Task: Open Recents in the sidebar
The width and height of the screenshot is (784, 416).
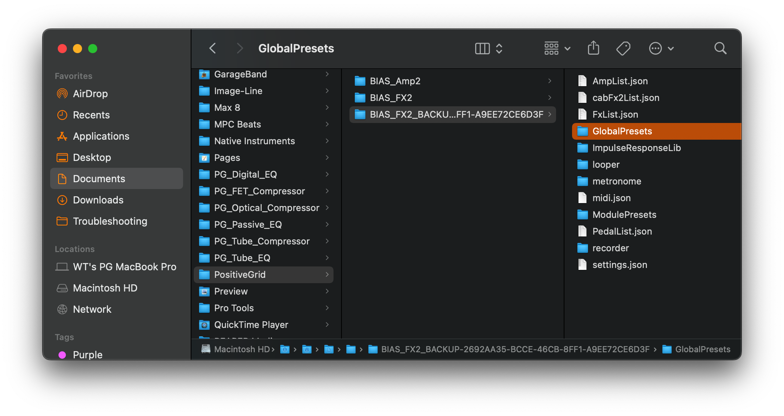Action: coord(117,115)
